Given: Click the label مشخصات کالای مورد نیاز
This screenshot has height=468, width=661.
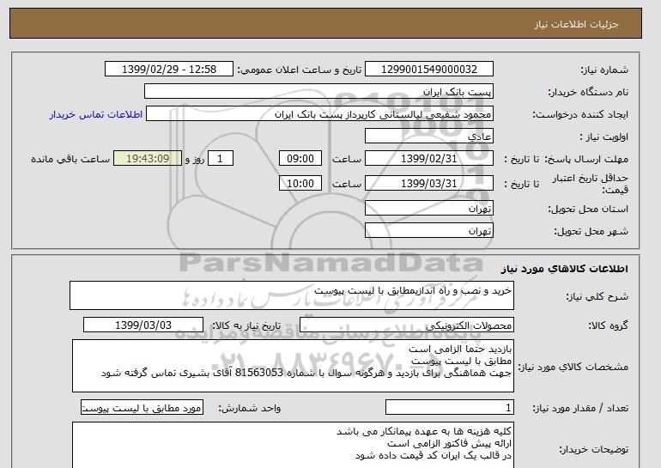Looking at the screenshot, I should pos(573,367).
